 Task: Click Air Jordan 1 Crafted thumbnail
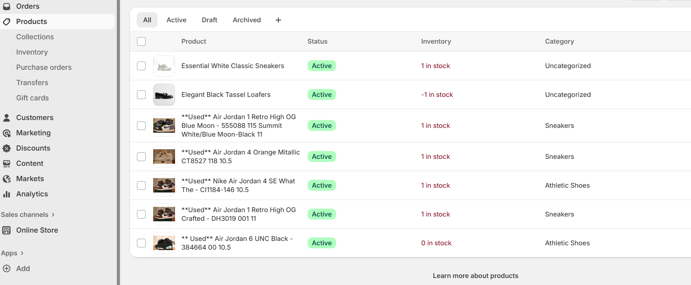tap(164, 214)
